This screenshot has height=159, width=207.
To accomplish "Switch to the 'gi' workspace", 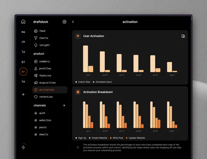I will pyautogui.click(x=23, y=62).
